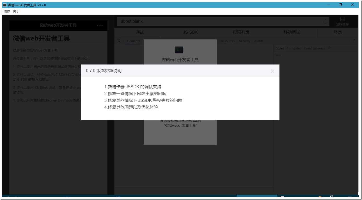
Task: Open the Elements tab in DevTools
Action: click(x=133, y=41)
